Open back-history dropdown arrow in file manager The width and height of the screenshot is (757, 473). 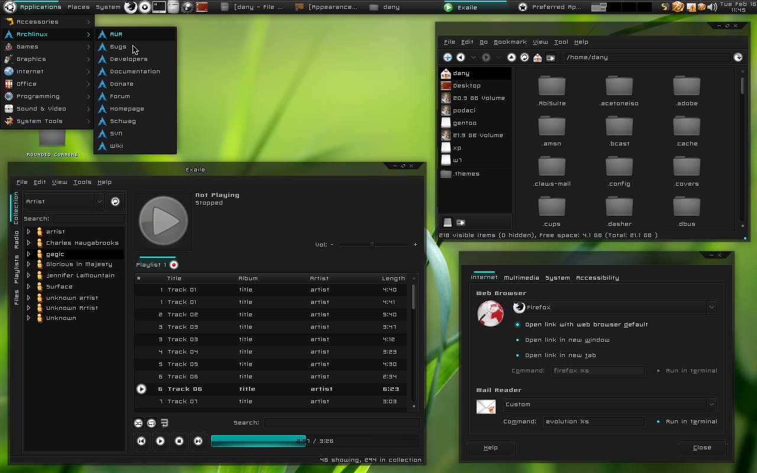[473, 57]
